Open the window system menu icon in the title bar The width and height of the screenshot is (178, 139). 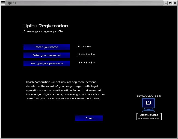(x=3, y=3)
